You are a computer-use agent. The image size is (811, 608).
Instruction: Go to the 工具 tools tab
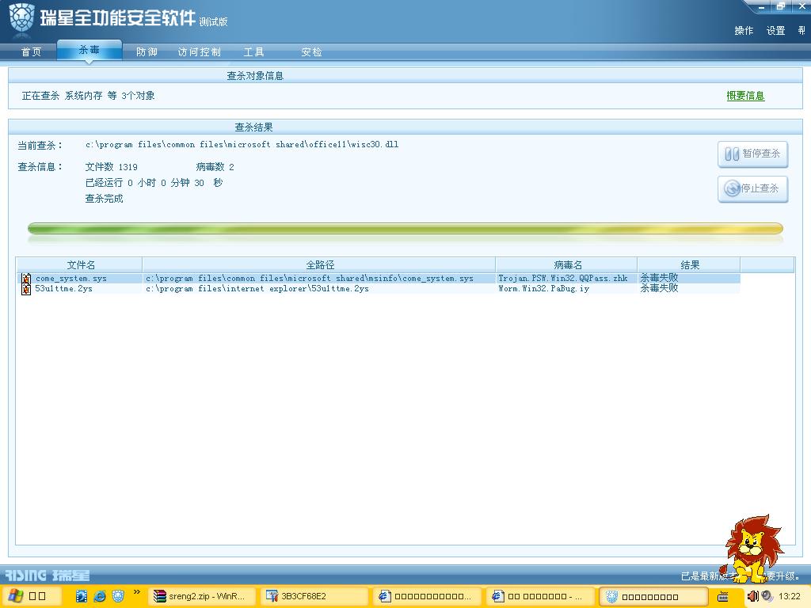(x=254, y=51)
